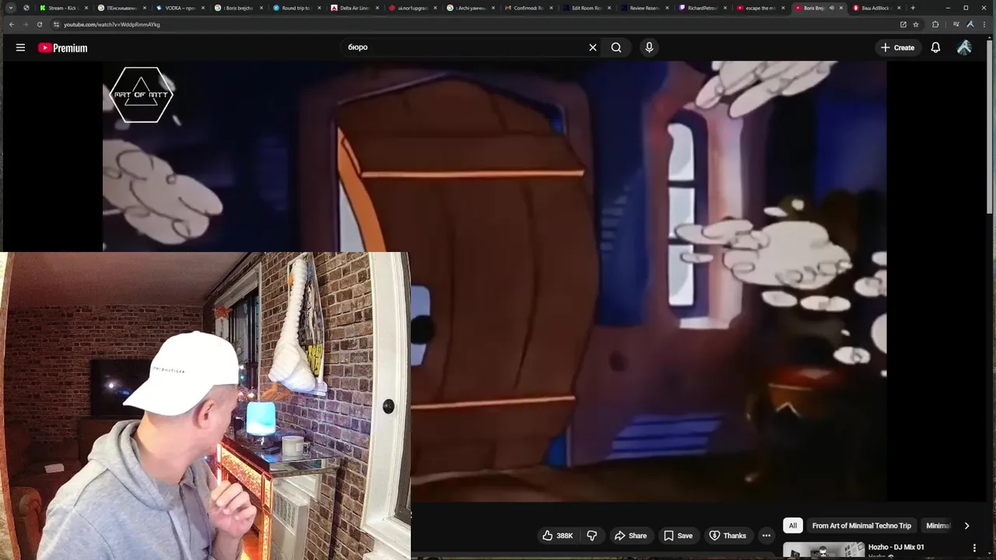
Task: Switch to RichardPetrov Twitch tab
Action: pyautogui.click(x=703, y=8)
